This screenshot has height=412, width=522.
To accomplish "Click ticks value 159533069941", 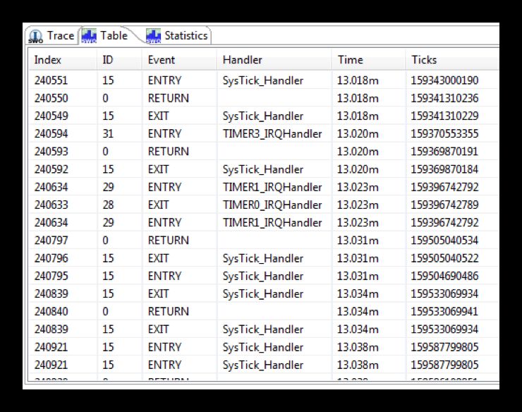I will tap(444, 311).
